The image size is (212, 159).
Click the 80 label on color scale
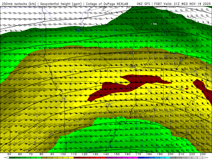[41, 154]
